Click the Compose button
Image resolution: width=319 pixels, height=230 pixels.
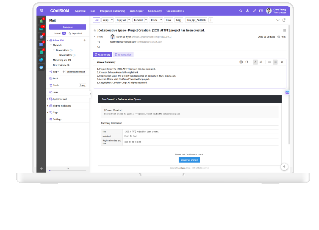coord(67,27)
